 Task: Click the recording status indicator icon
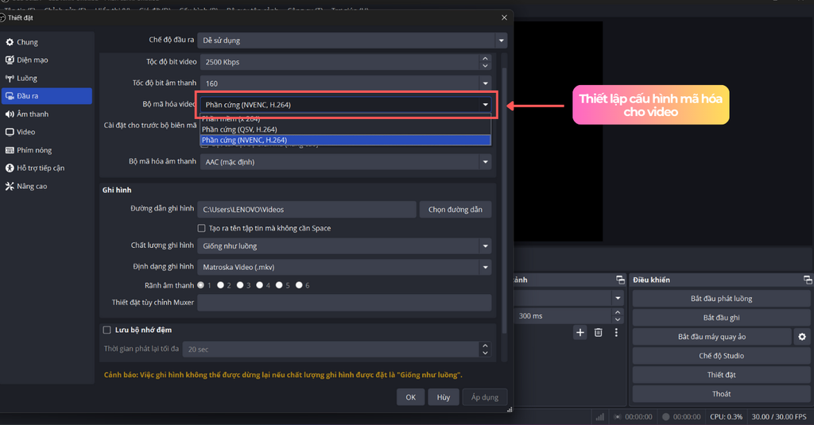tap(665, 417)
